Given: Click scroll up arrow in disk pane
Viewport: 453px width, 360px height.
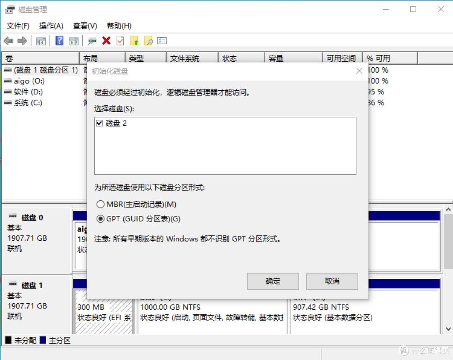Looking at the screenshot, I should [x=448, y=210].
